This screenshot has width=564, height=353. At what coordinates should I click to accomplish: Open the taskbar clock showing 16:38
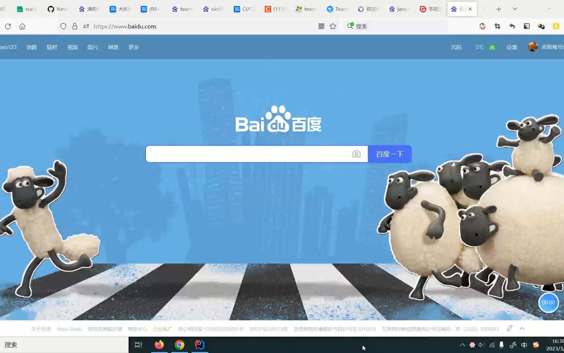point(555,345)
